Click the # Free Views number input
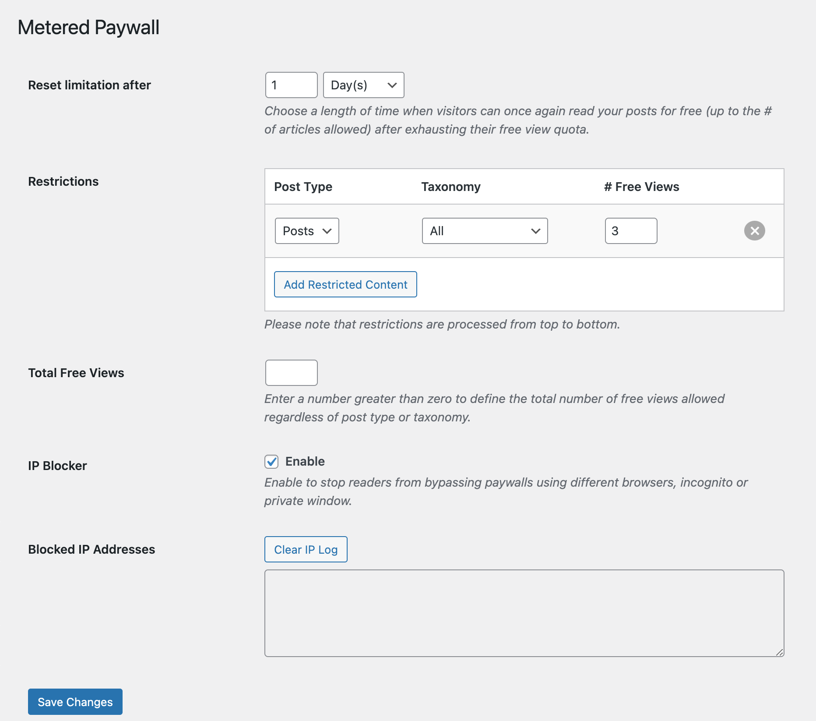Screen dimensions: 816x721 [x=631, y=231]
